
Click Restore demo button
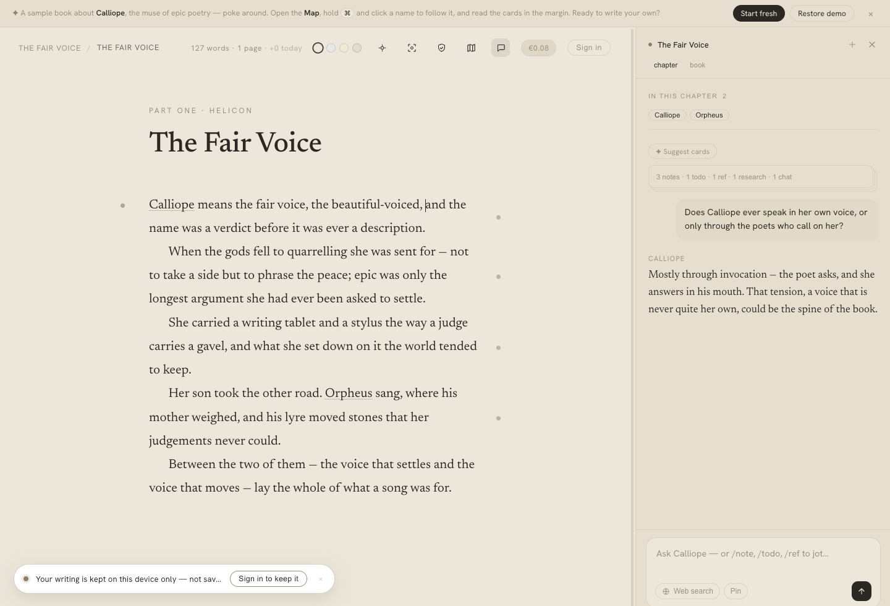click(822, 14)
